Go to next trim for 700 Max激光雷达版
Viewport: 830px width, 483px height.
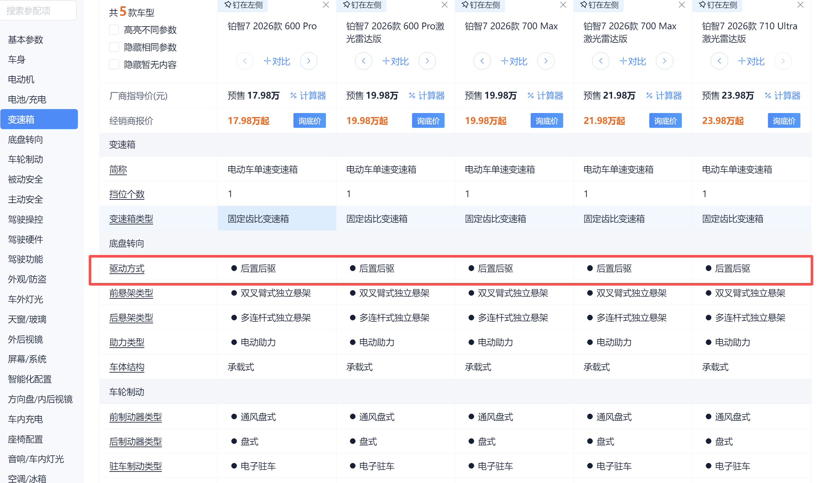coord(664,61)
